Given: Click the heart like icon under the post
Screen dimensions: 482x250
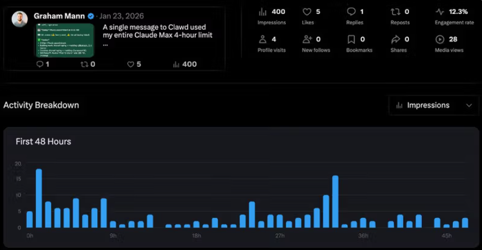Looking at the screenshot, I should (x=130, y=64).
